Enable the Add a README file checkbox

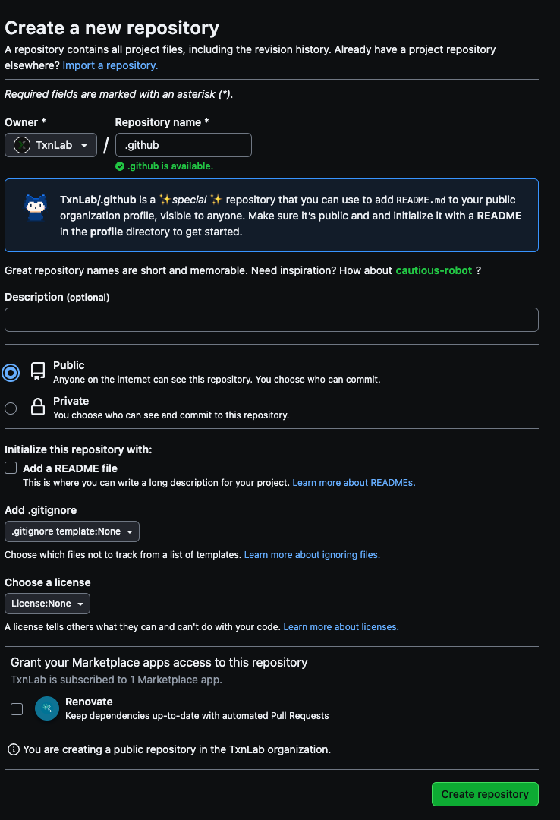(11, 468)
